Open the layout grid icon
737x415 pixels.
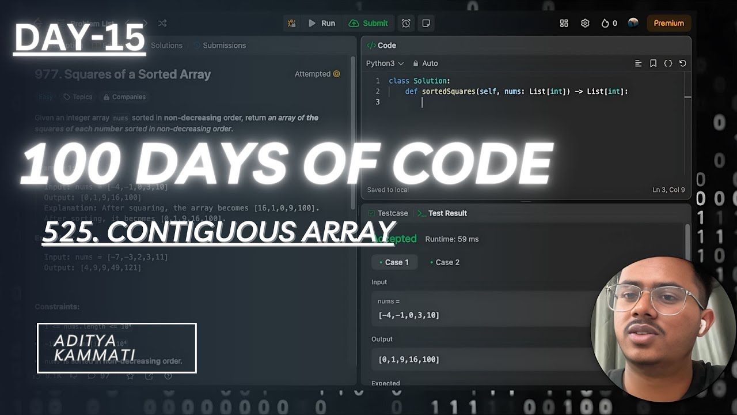564,23
